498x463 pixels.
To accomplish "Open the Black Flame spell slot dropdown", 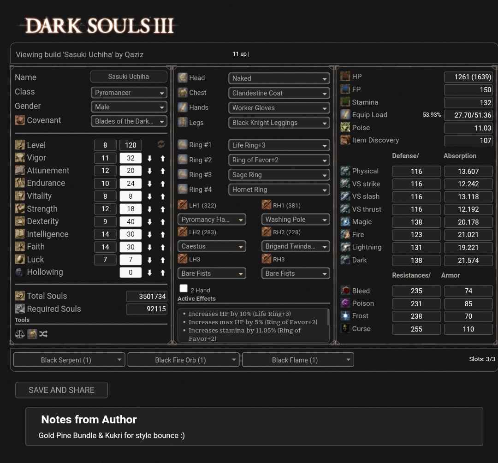I will point(298,360).
